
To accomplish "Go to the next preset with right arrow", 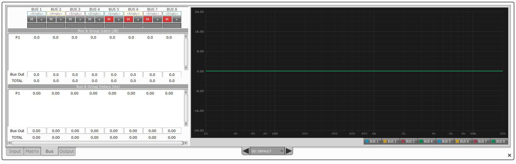I will point(289,151).
